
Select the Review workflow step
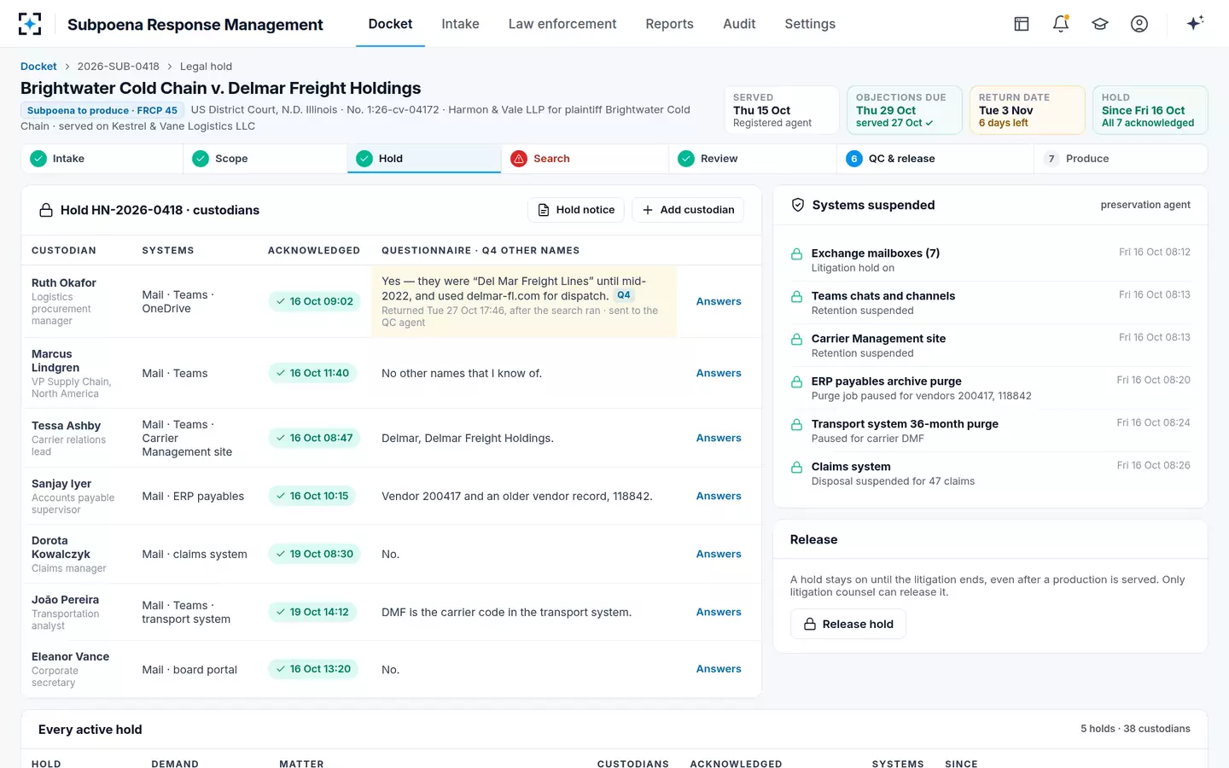click(752, 159)
